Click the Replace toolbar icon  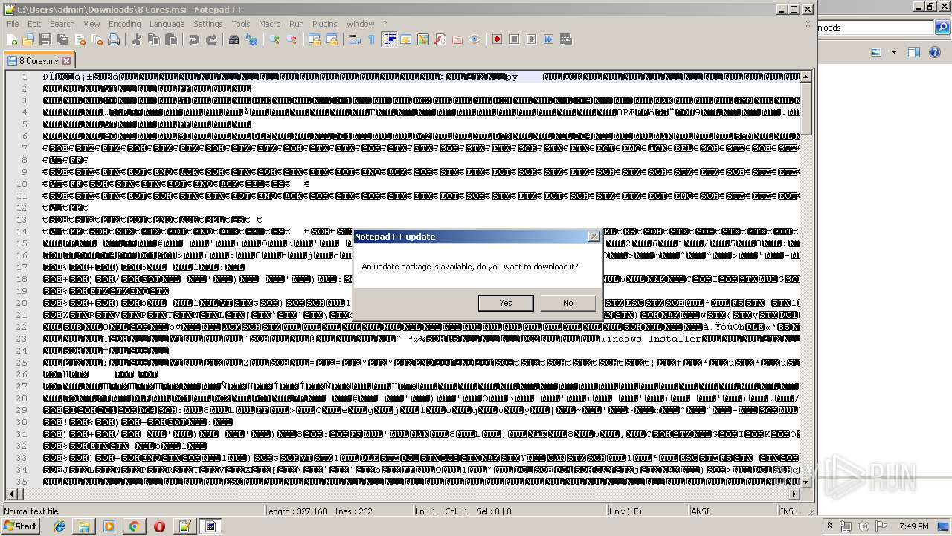pos(251,39)
